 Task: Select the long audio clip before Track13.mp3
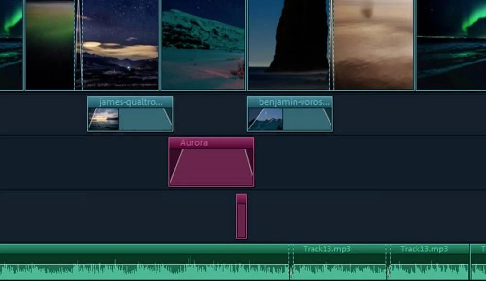[x=146, y=262]
